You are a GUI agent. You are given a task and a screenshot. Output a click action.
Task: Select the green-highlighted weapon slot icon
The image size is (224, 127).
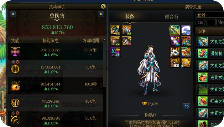[175, 30]
